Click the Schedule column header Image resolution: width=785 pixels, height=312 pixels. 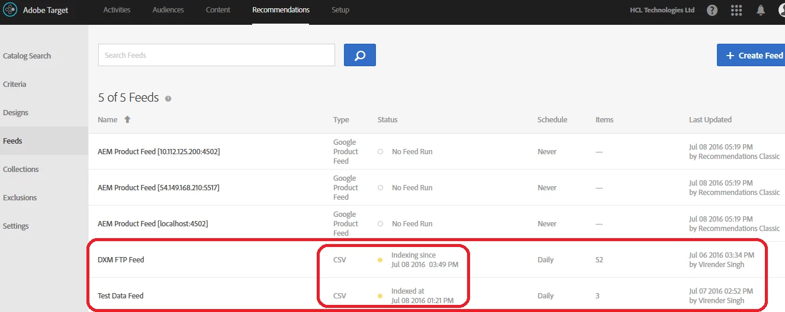pos(552,119)
